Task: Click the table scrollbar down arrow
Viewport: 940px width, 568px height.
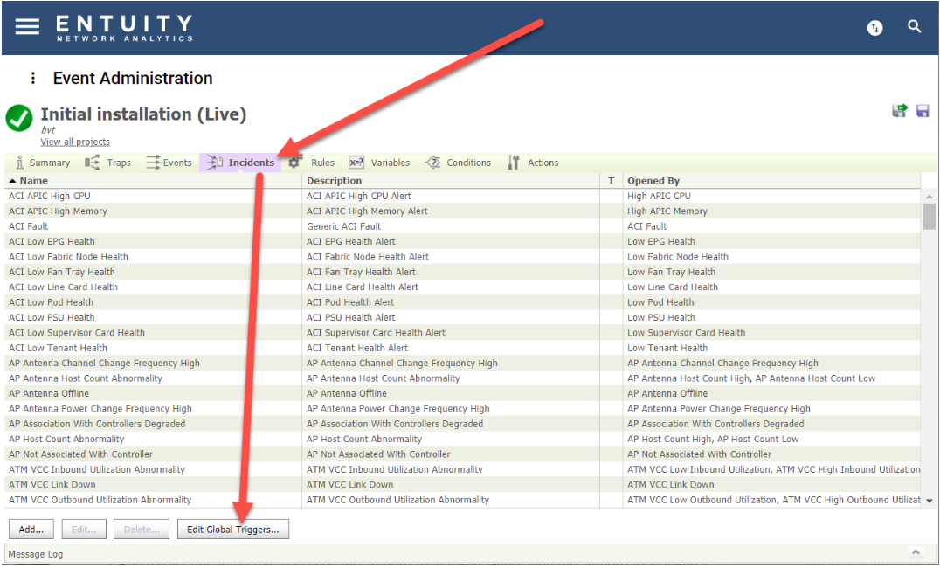Action: pos(930,500)
